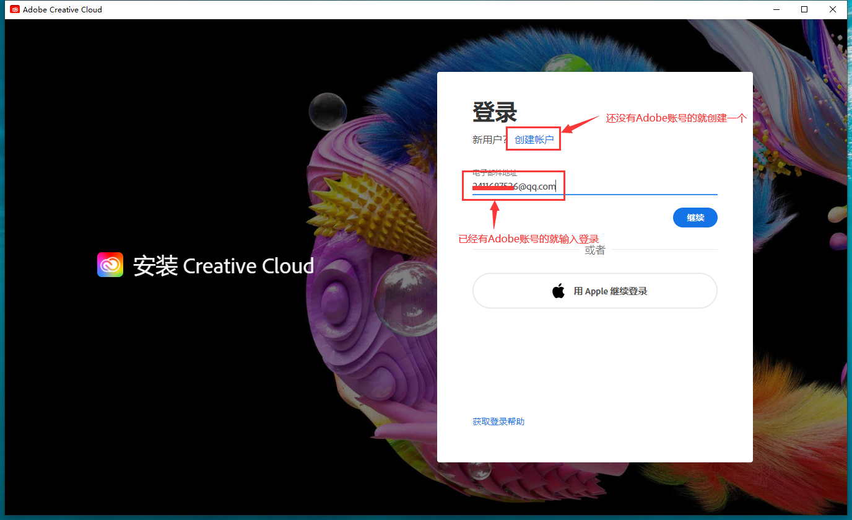Click the Adobe icon in the title bar
This screenshot has width=852, height=520.
[14, 9]
